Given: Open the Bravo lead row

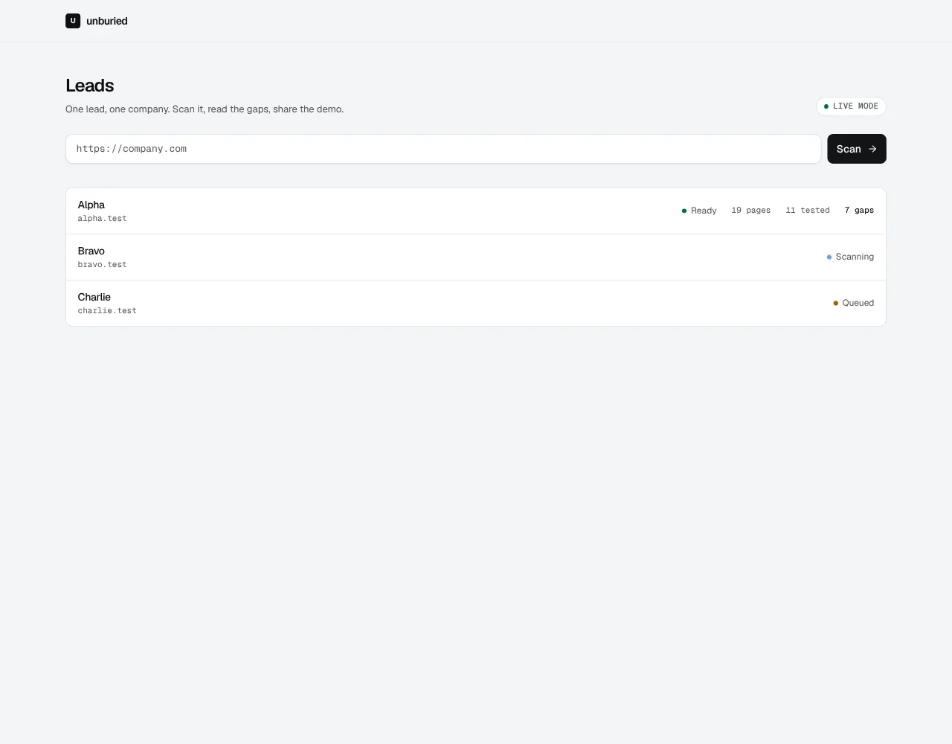Looking at the screenshot, I should click(476, 257).
